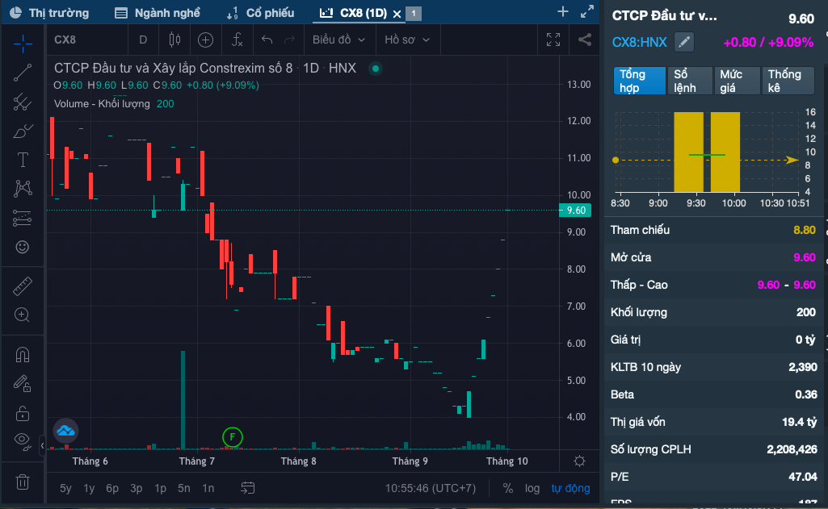The width and height of the screenshot is (828, 509).
Task: Select the ruler measure tool
Action: click(x=22, y=286)
